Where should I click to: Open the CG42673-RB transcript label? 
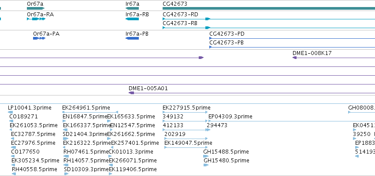click(180, 23)
